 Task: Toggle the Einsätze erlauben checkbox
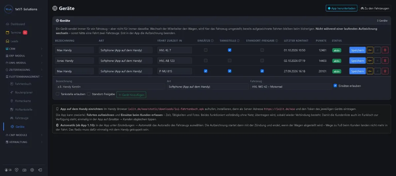click(x=335, y=86)
